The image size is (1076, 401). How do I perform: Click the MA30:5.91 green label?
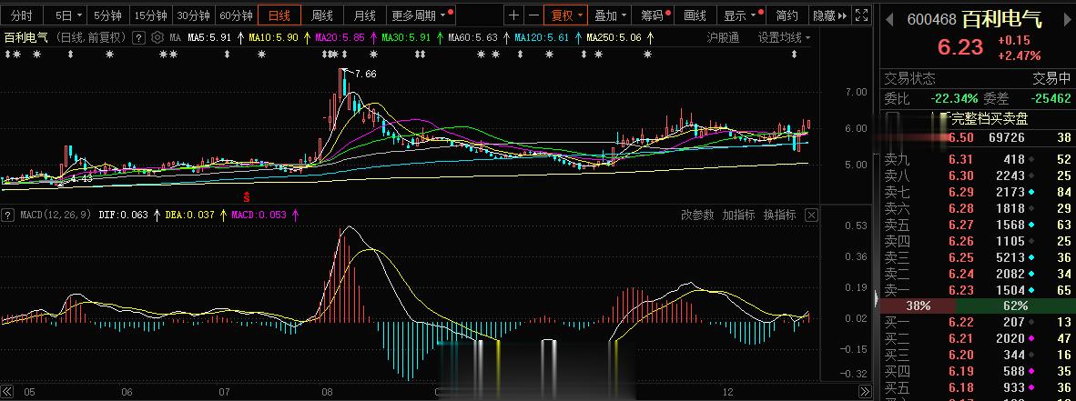click(x=406, y=37)
